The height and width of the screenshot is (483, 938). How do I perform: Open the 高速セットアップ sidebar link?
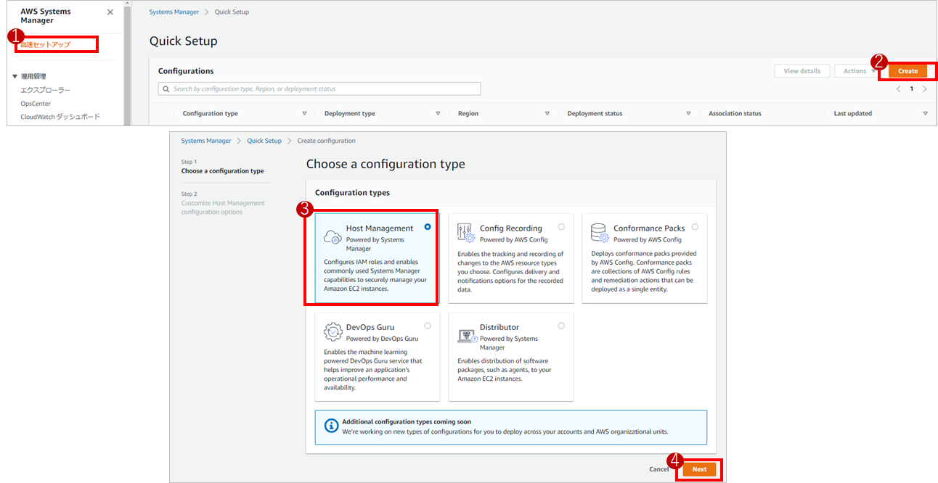pyautogui.click(x=45, y=45)
